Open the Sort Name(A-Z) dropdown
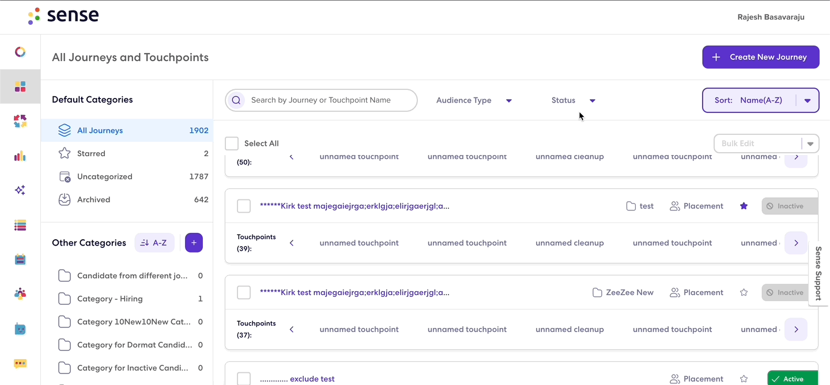Viewport: 830px width, 385px height. coord(760,100)
